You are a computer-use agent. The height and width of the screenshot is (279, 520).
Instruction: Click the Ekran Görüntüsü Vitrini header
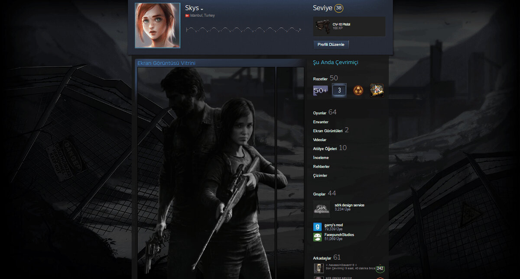(166, 63)
